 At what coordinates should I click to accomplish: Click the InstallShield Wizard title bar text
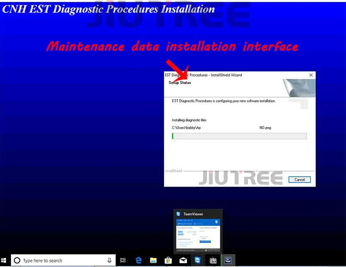(x=203, y=75)
